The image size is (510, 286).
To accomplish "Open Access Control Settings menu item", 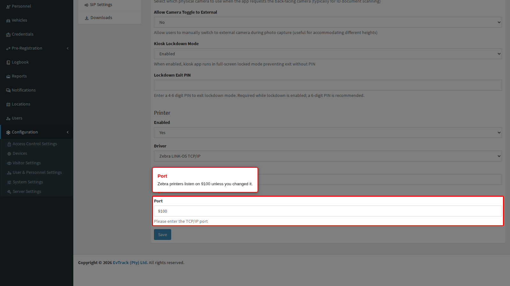I will [x=37, y=144].
